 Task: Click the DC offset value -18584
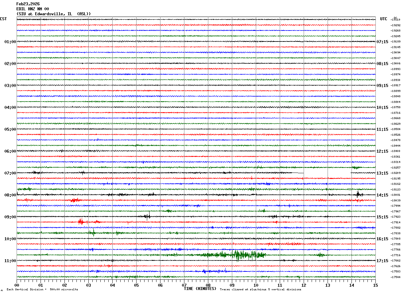396,129
